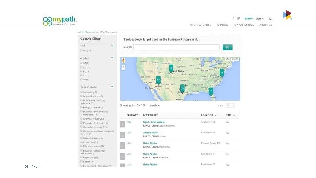Collapse the Location filter section
The width and height of the screenshot is (316, 178).
[112, 58]
